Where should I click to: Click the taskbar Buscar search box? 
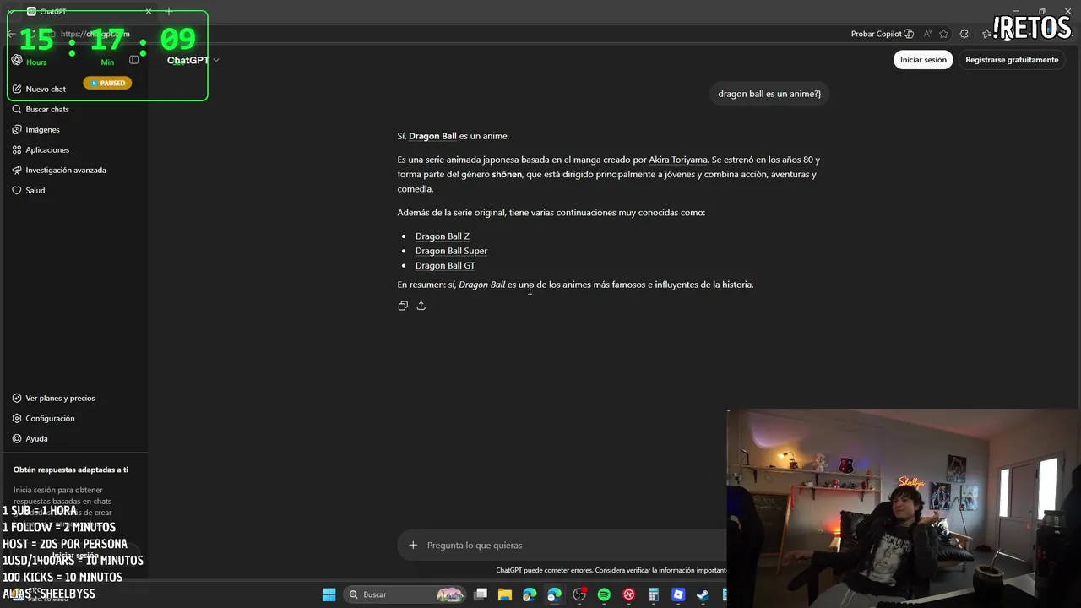click(405, 594)
